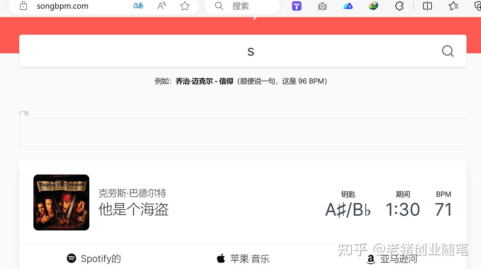Screen dimensions: 481x269
Task: Click the purple T extension icon
Action: click(296, 5)
